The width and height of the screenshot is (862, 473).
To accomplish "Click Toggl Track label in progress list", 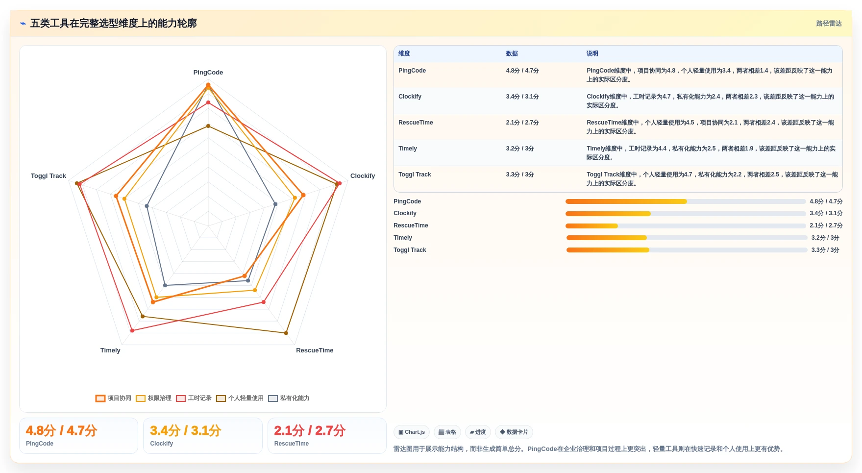I will (410, 250).
